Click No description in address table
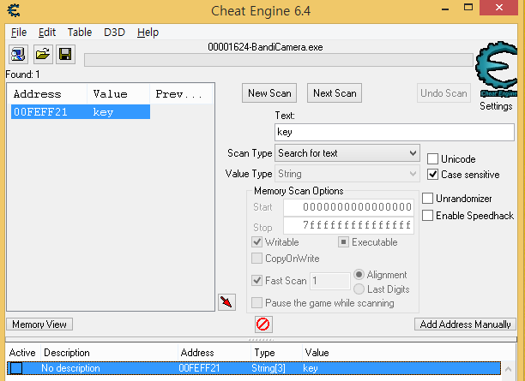The height and width of the screenshot is (381, 525). pos(70,368)
